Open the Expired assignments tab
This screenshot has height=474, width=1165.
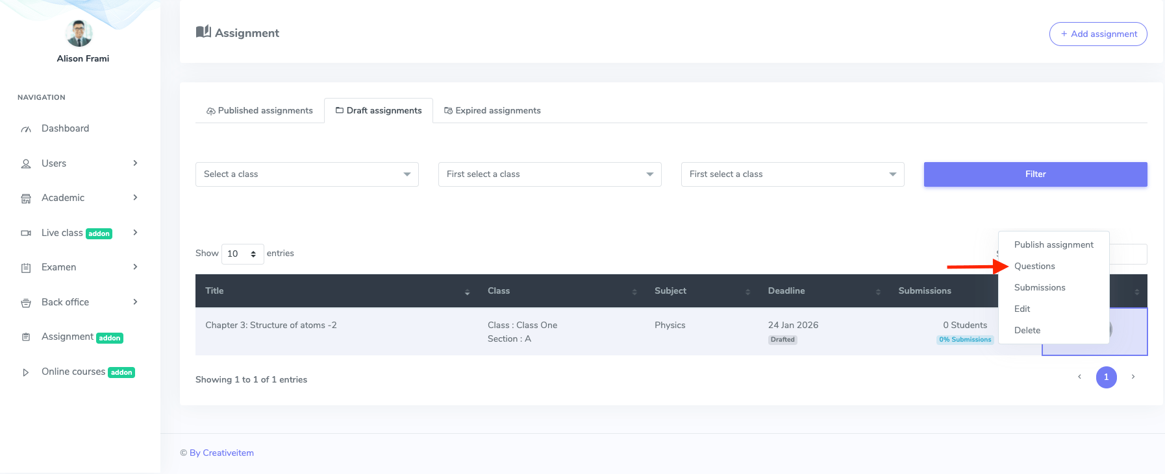(492, 111)
